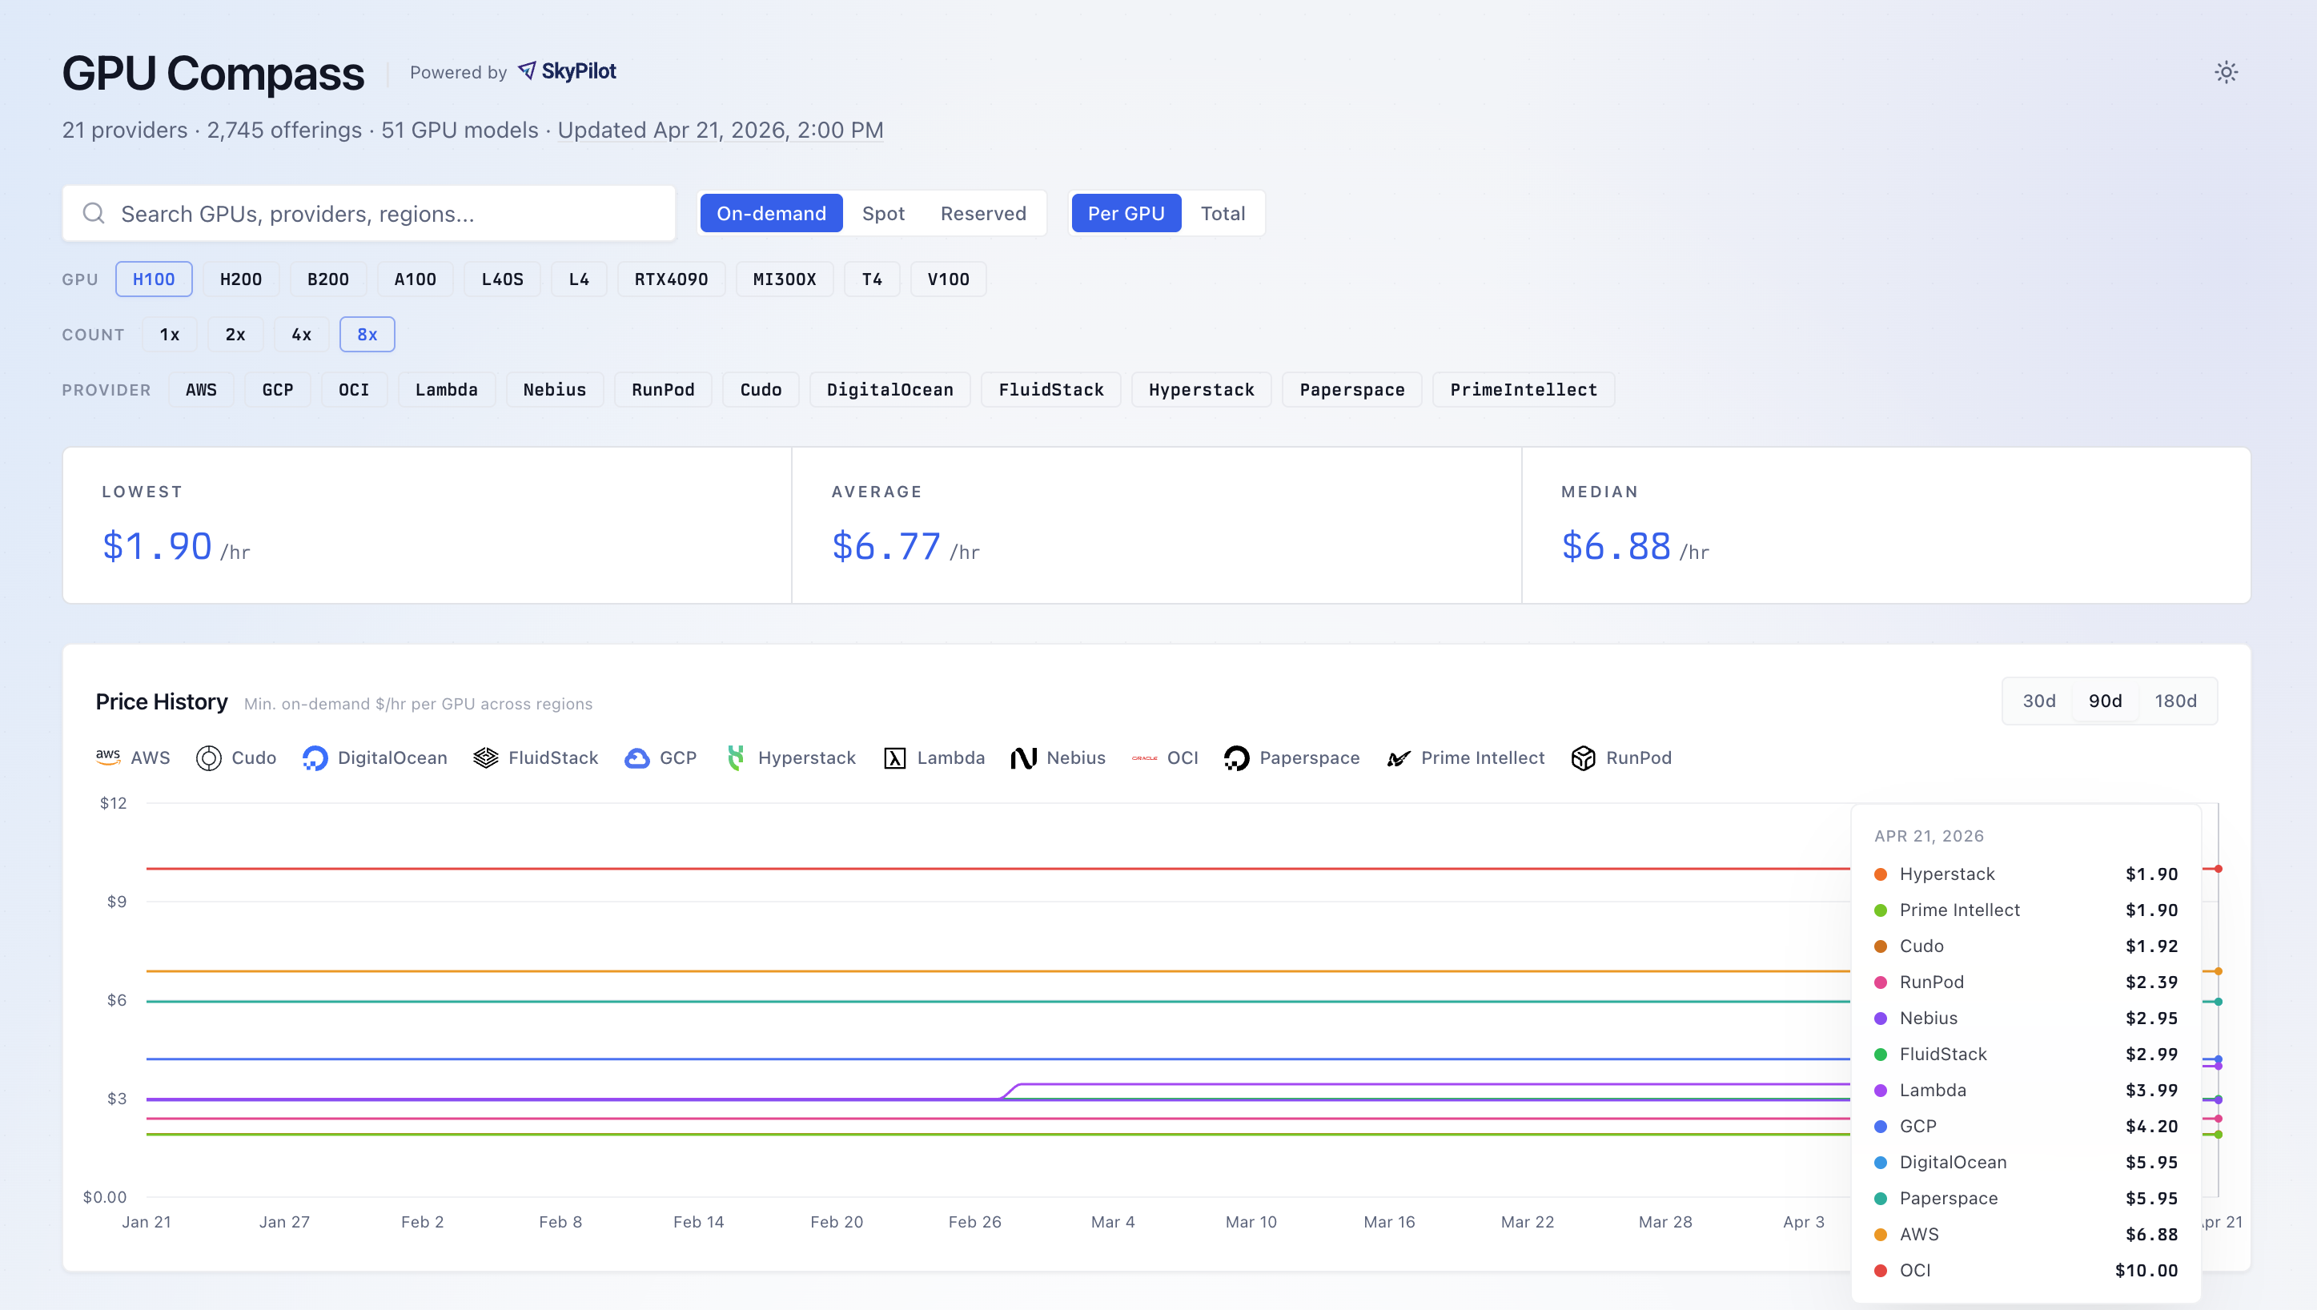Switch pricing to Spot
The width and height of the screenshot is (2317, 1310).
coord(882,213)
